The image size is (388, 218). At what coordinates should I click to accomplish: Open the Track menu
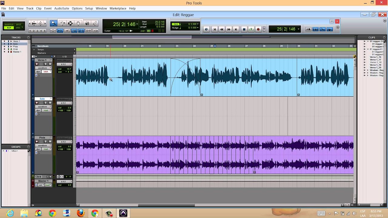[30, 8]
